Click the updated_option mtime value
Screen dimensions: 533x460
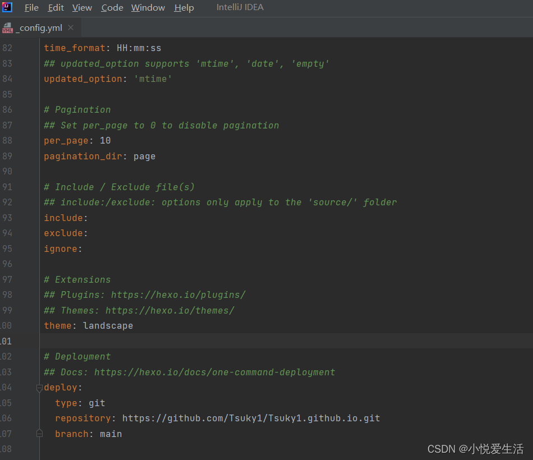pos(153,79)
